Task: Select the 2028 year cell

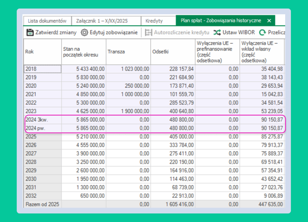Action: coord(43,162)
